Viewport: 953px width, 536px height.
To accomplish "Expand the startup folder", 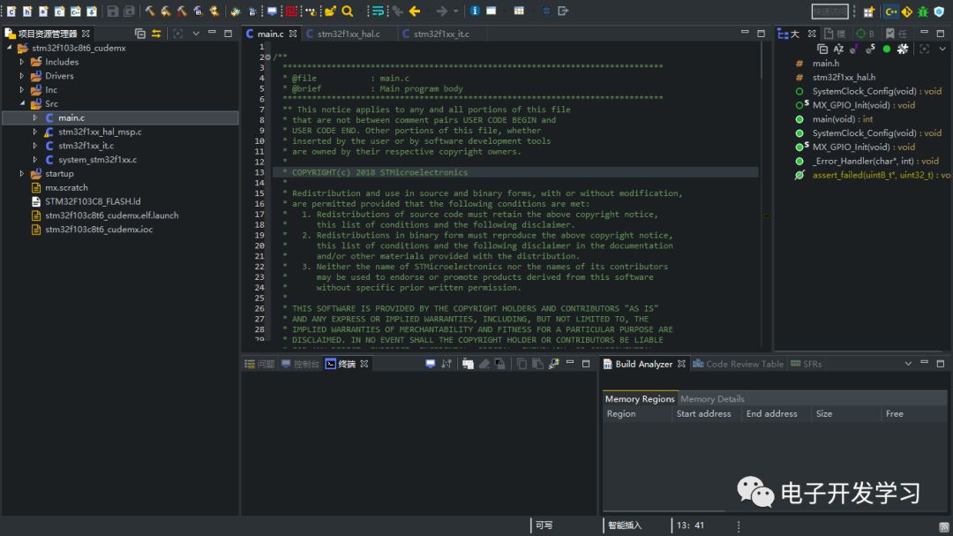I will [22, 173].
